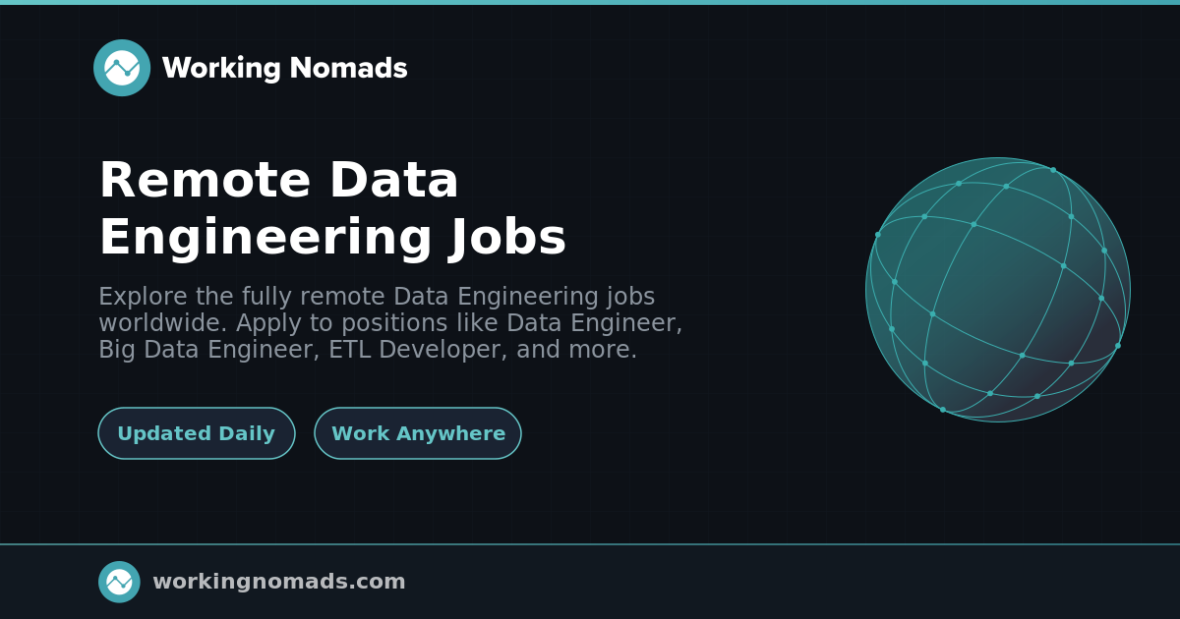Screen dimensions: 1180x619
Task: Click the teal accent bar at top edge
Action: point(590,2)
